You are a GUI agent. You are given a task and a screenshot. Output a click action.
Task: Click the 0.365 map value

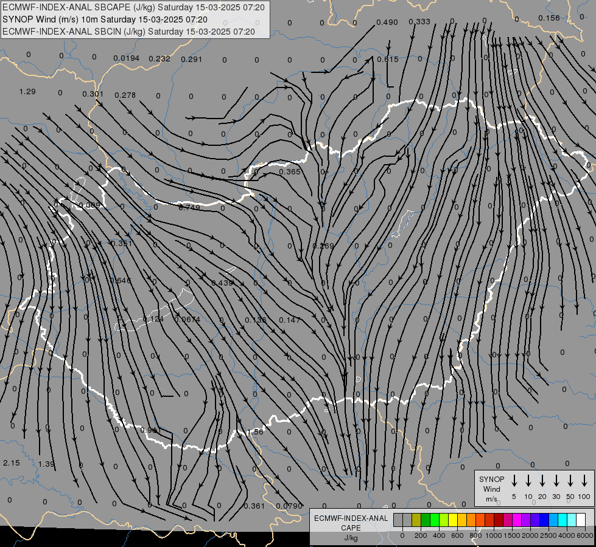(290, 171)
